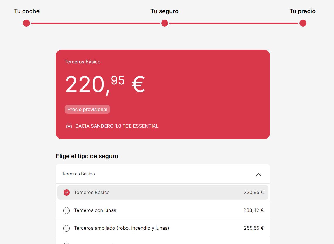Click the Tu precio step circle
The width and height of the screenshot is (334, 244).
[x=303, y=23]
